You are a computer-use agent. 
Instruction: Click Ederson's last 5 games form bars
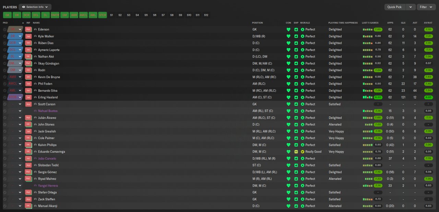tap(368, 29)
